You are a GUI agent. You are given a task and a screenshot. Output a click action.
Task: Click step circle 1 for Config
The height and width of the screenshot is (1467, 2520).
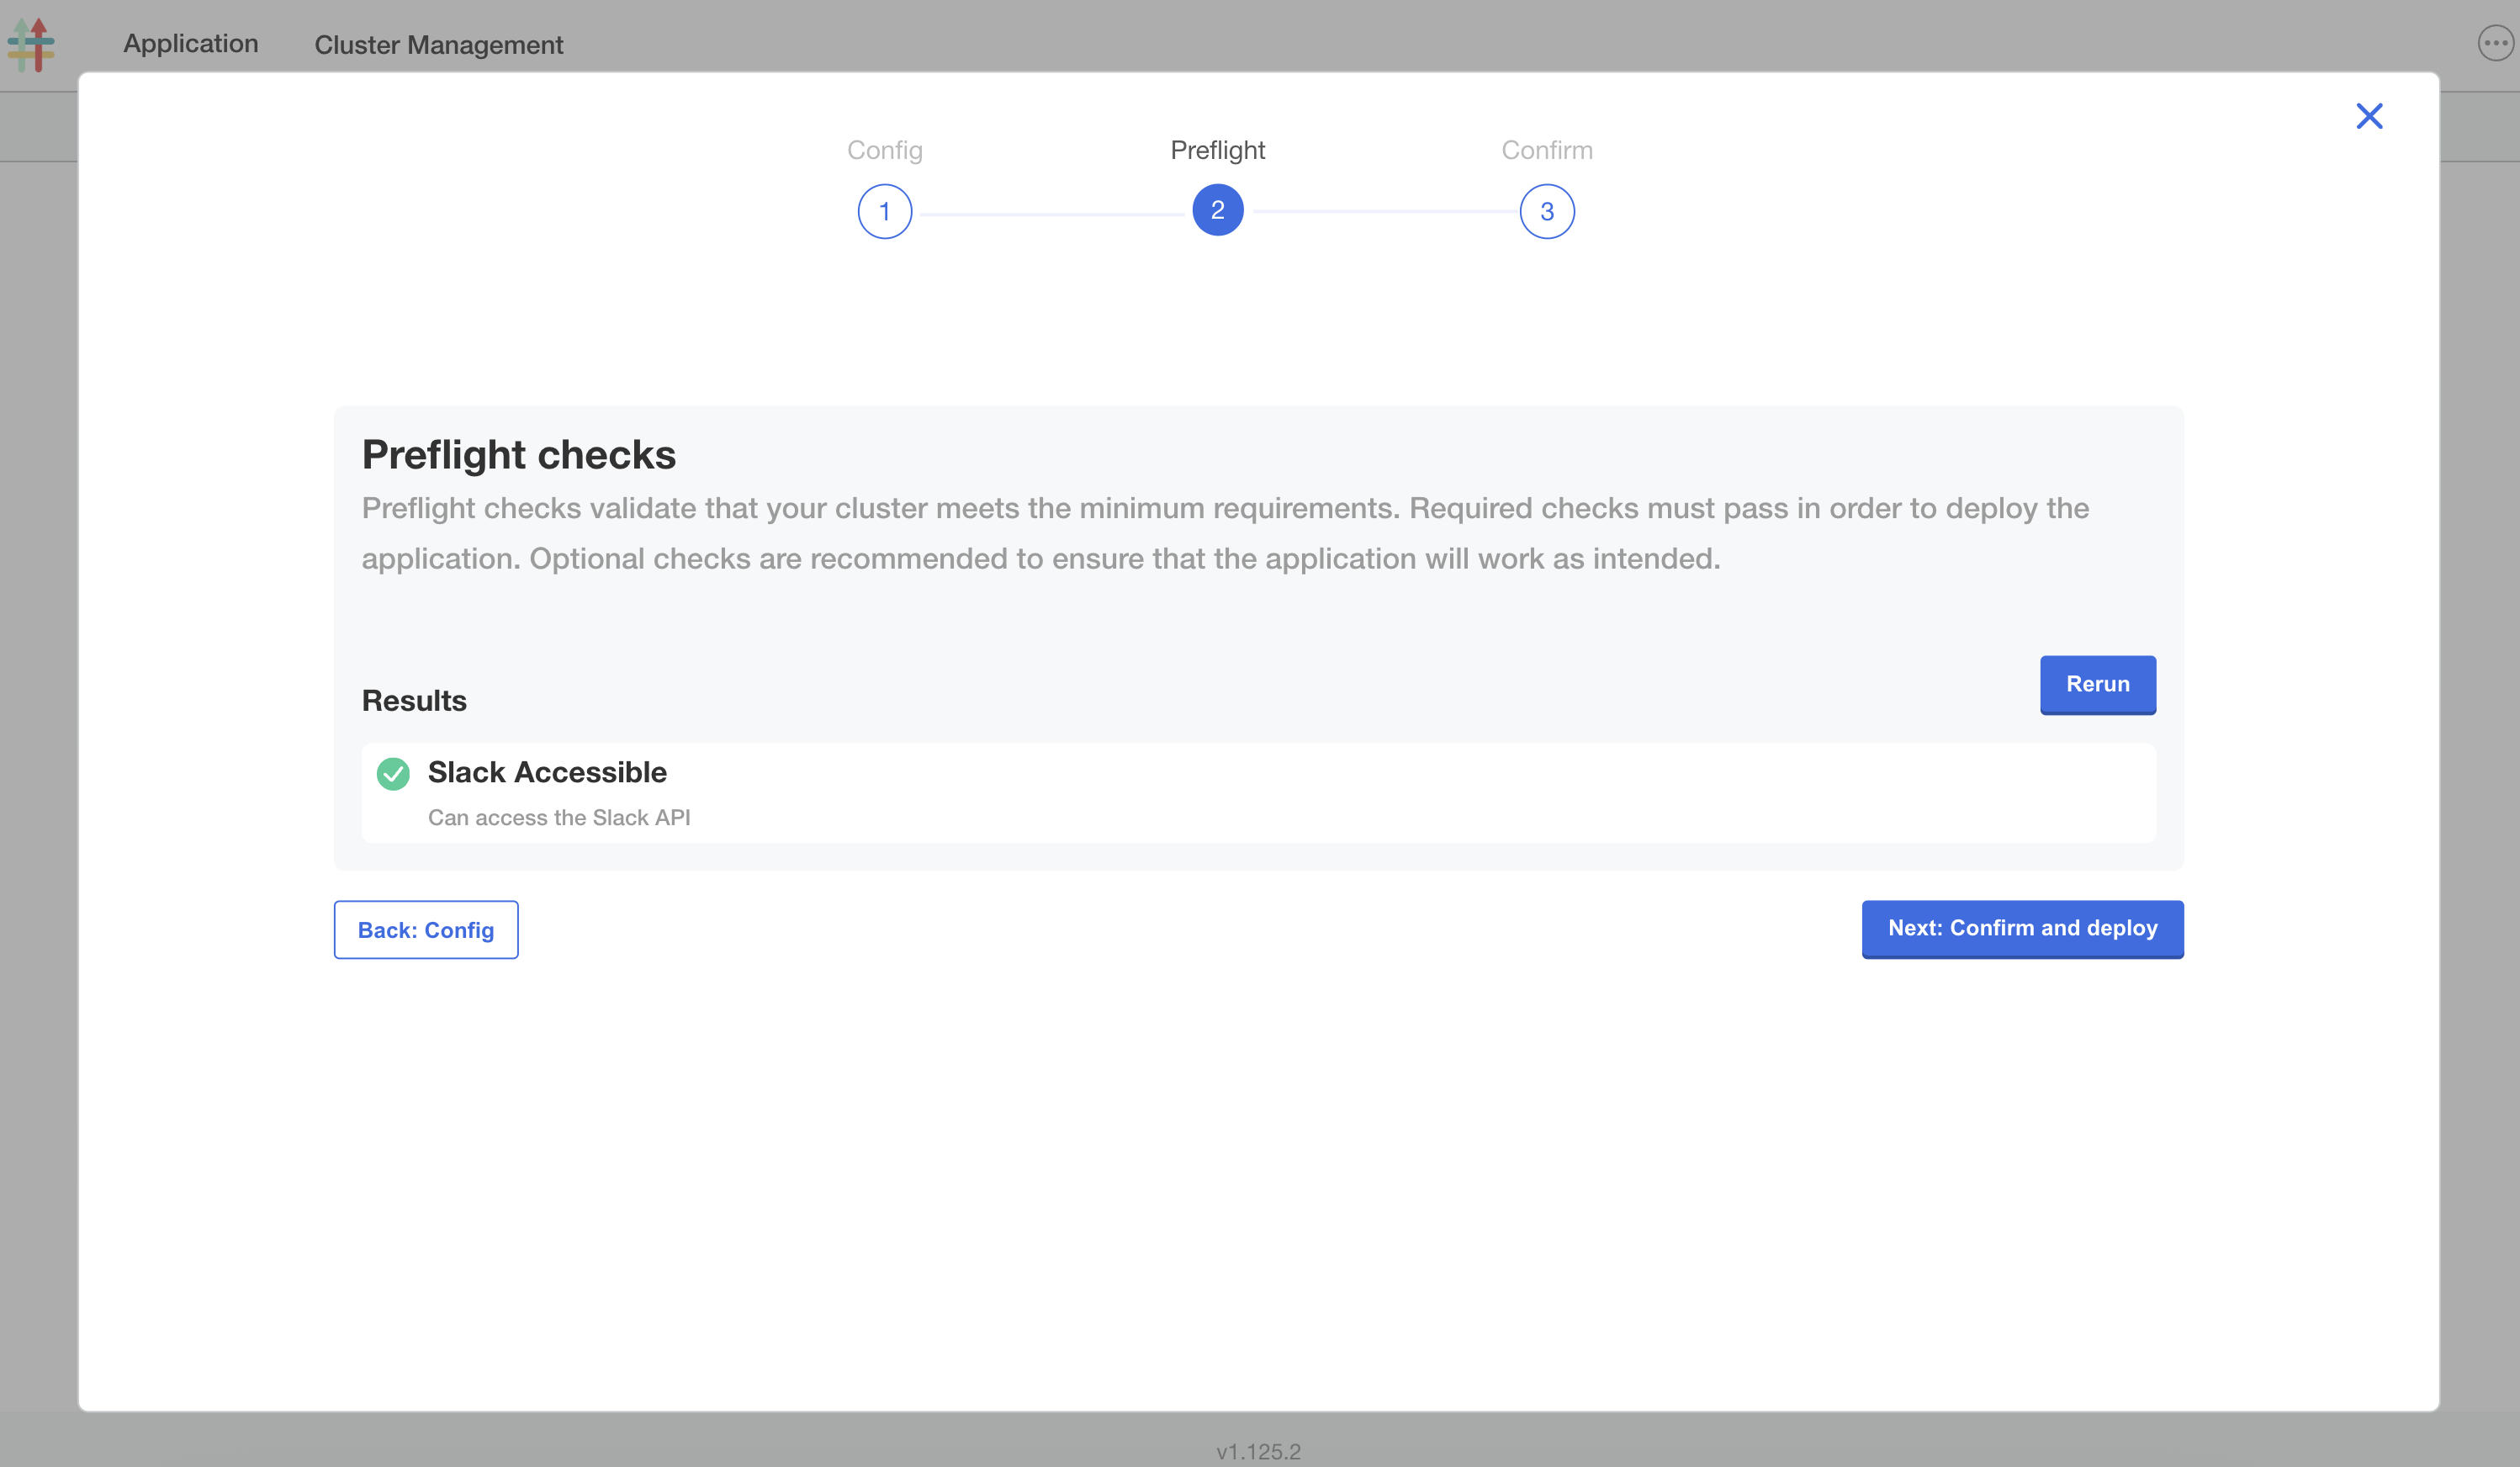point(884,211)
